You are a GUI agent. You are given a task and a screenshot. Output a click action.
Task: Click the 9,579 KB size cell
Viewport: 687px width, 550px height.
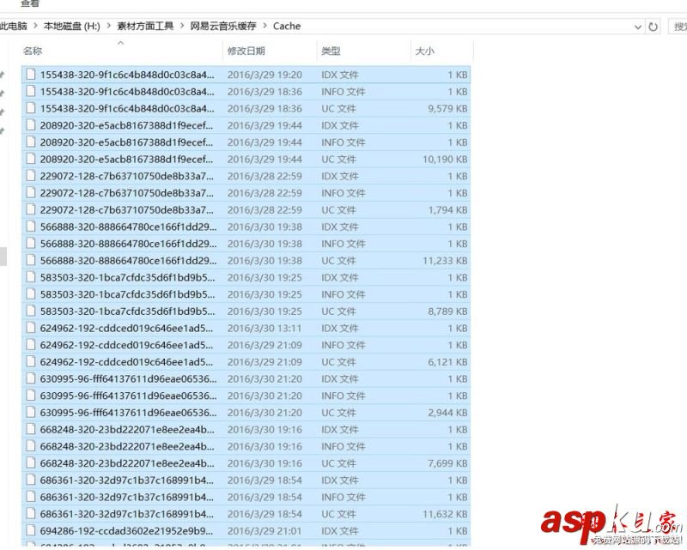(x=447, y=109)
